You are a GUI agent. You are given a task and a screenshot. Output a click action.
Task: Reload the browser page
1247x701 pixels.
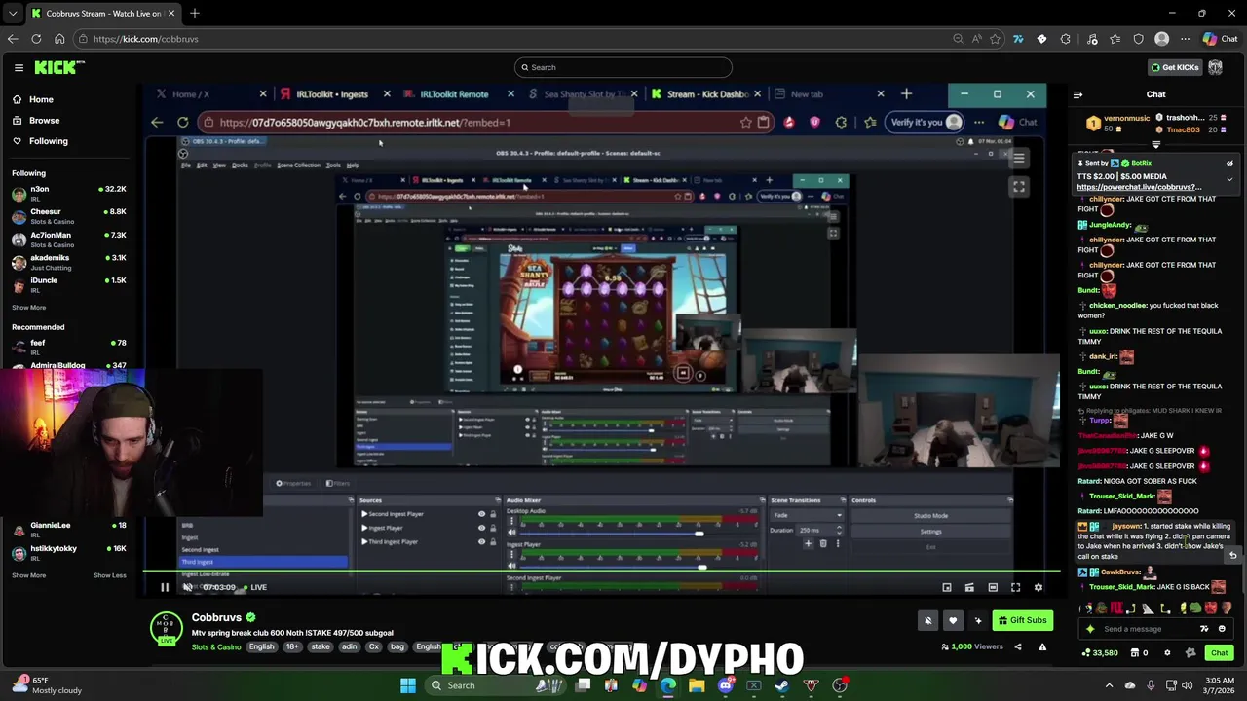coord(36,39)
